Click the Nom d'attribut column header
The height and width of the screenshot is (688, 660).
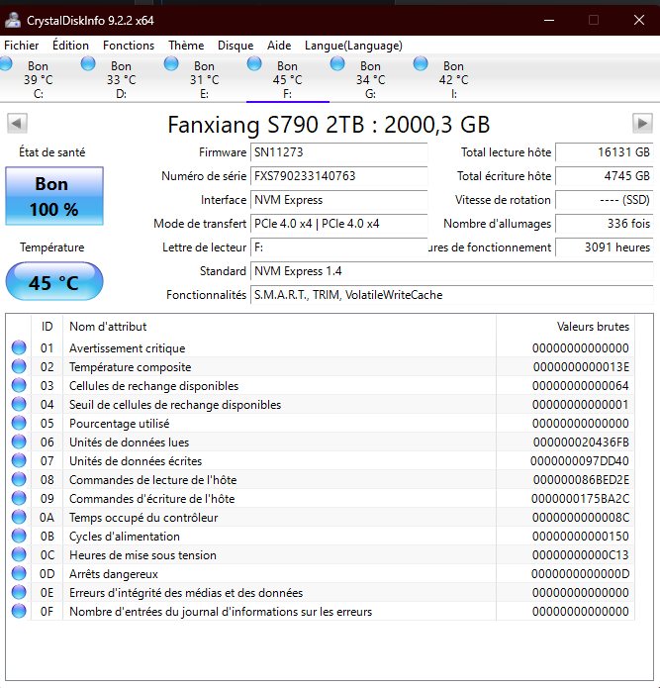[279, 327]
